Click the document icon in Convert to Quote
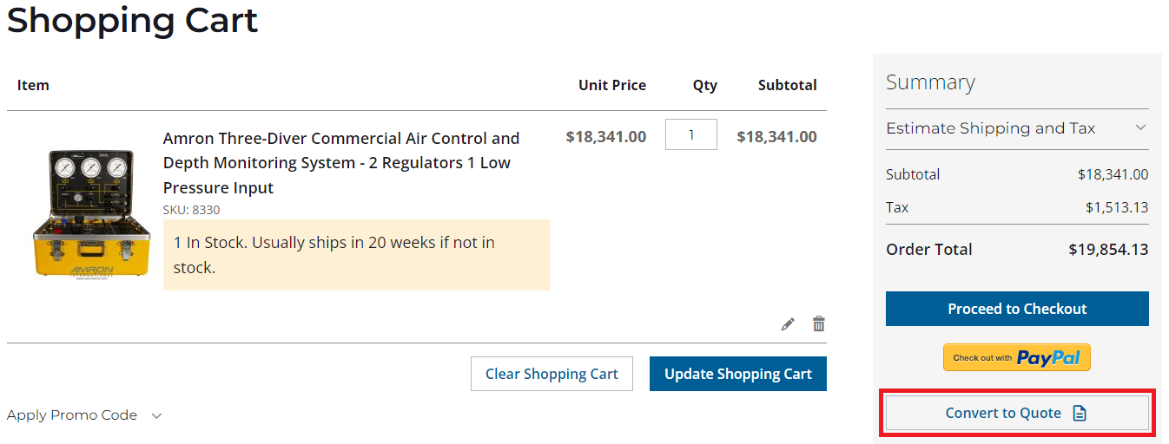 (1080, 414)
